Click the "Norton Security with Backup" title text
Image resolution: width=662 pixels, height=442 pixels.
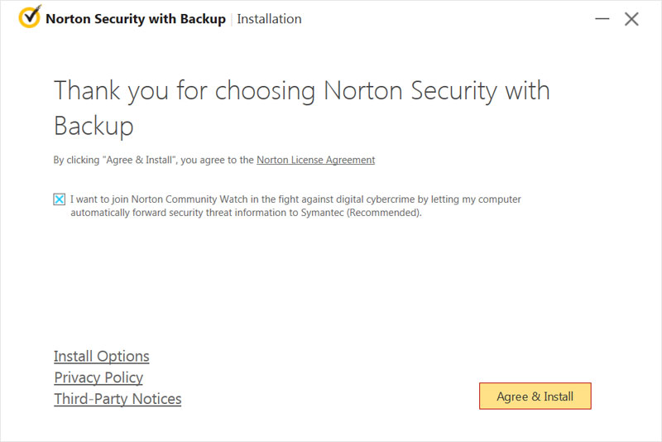pyautogui.click(x=136, y=18)
